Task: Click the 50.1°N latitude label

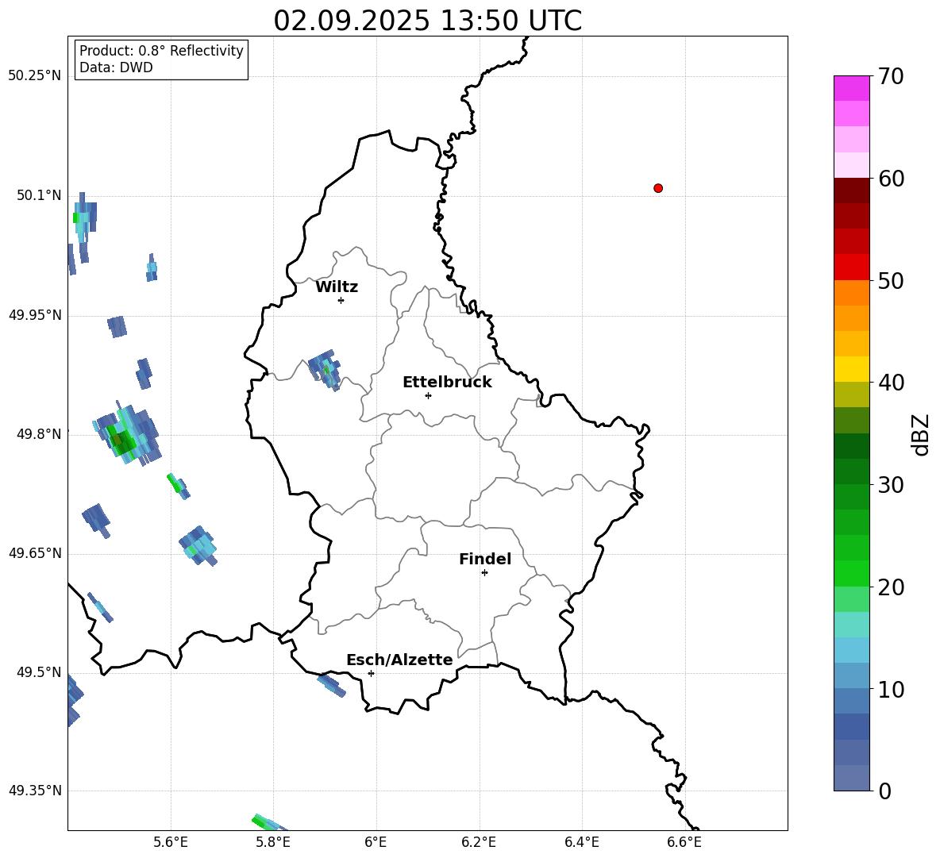Action: (x=39, y=195)
